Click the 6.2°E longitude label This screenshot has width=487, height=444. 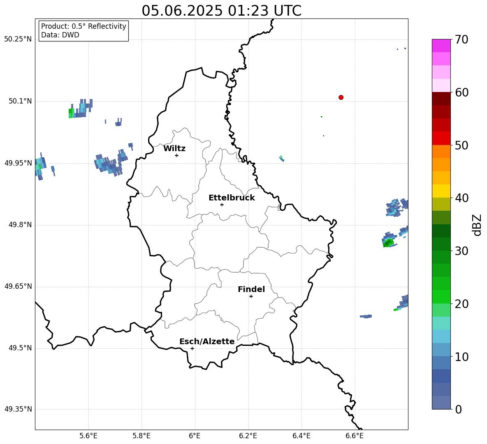click(x=248, y=436)
